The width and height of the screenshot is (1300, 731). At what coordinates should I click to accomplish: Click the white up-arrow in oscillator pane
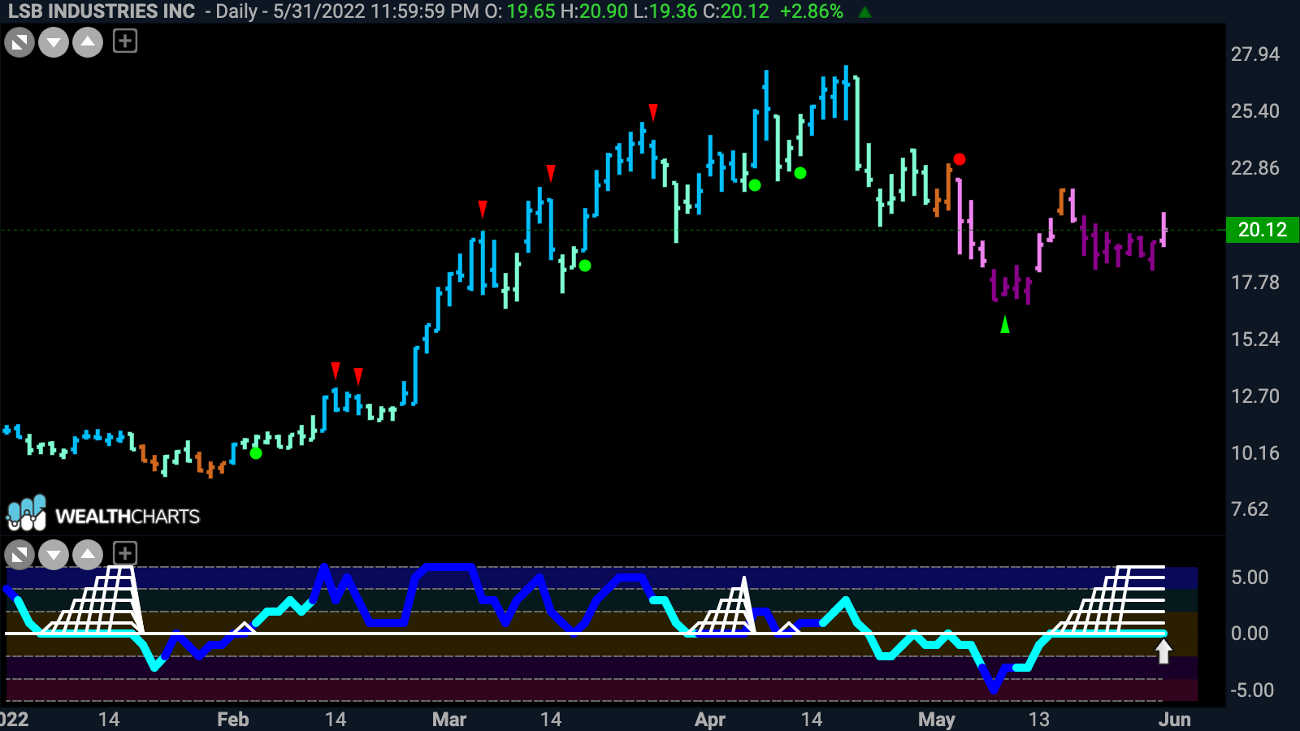click(x=1164, y=651)
